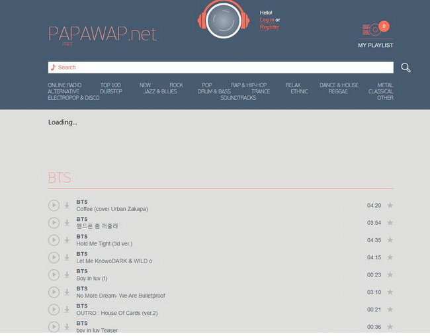This screenshot has height=336, width=430.
Task: Open ROCK genre
Action: tap(176, 85)
